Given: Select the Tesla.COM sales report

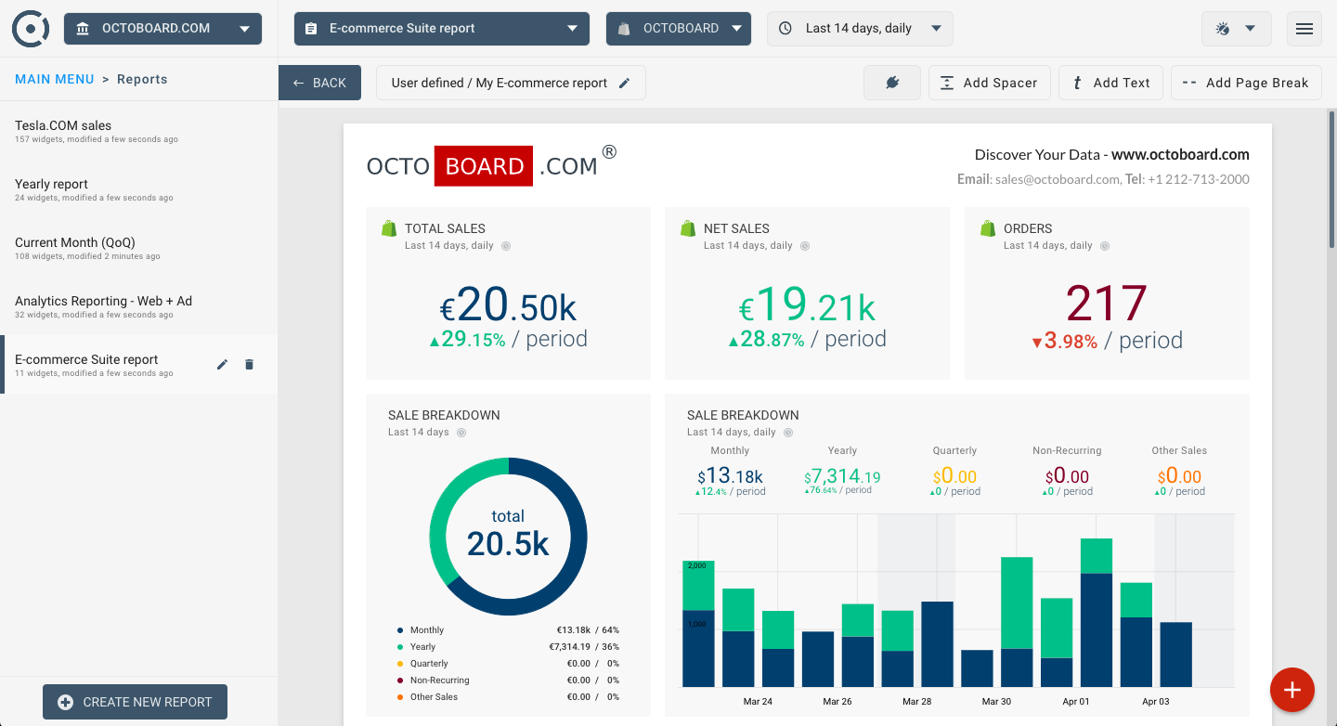Looking at the screenshot, I should tap(139, 131).
